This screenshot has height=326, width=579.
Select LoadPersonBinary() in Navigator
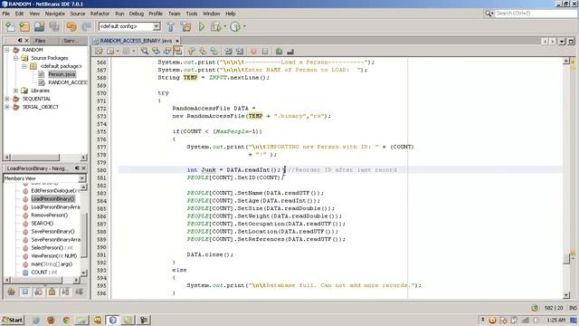tap(52, 199)
